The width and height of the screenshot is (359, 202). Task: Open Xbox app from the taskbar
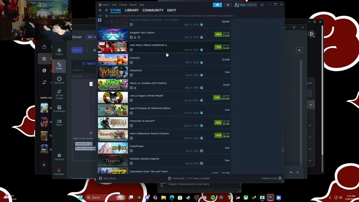(x=246, y=198)
